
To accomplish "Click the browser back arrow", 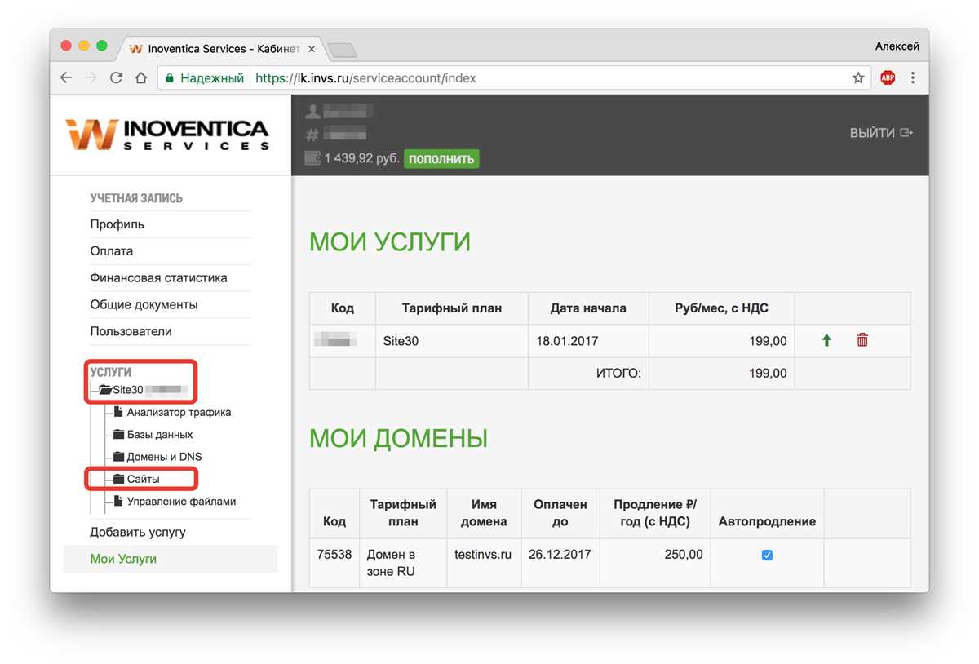I will (x=66, y=78).
